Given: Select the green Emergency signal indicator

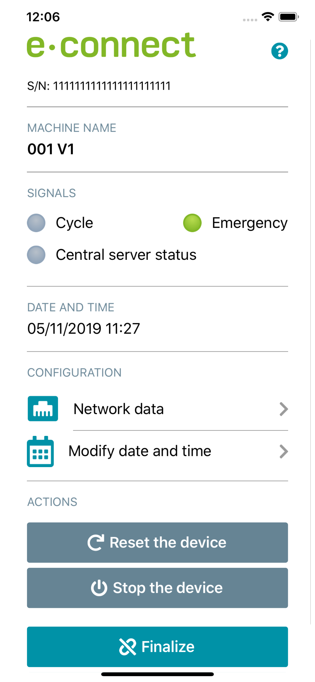Looking at the screenshot, I should tap(192, 223).
